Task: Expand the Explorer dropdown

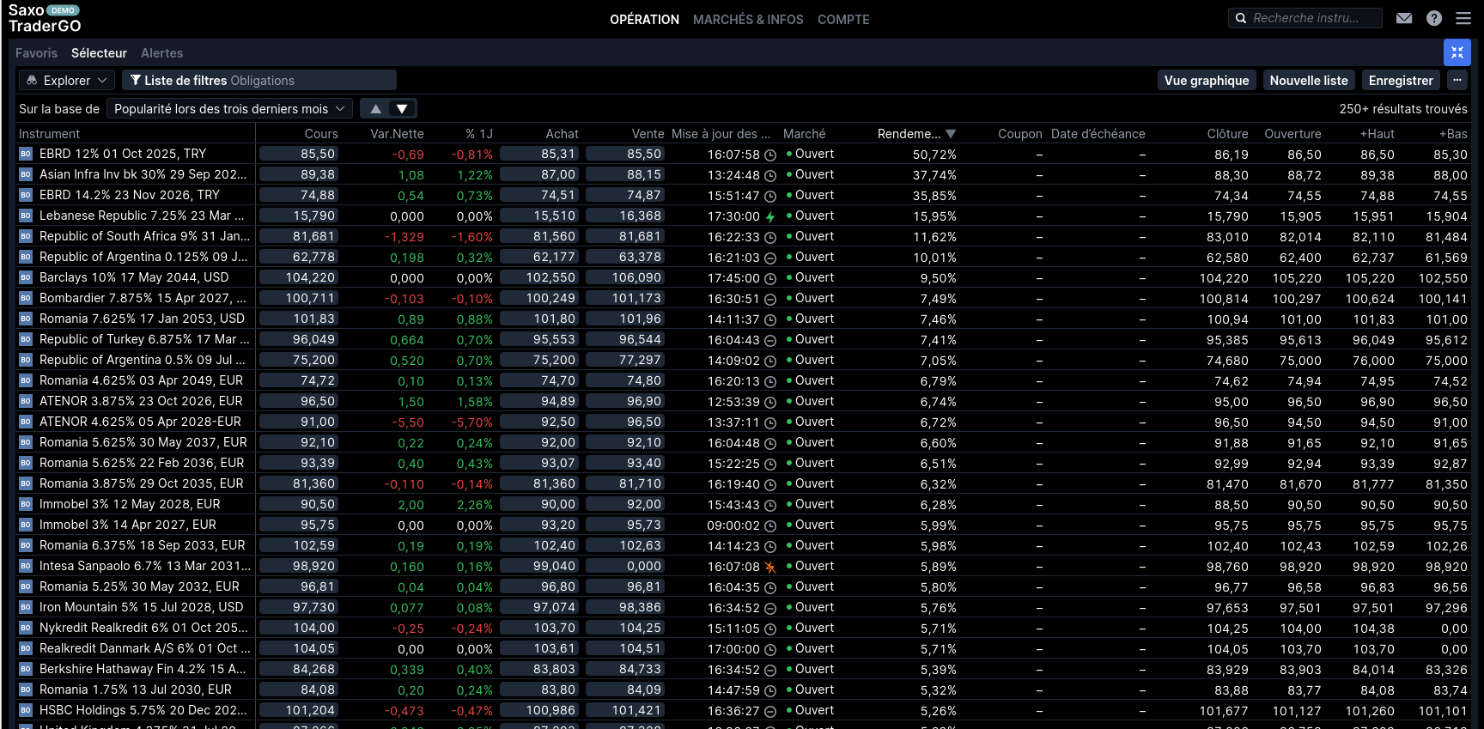Action: click(x=67, y=80)
